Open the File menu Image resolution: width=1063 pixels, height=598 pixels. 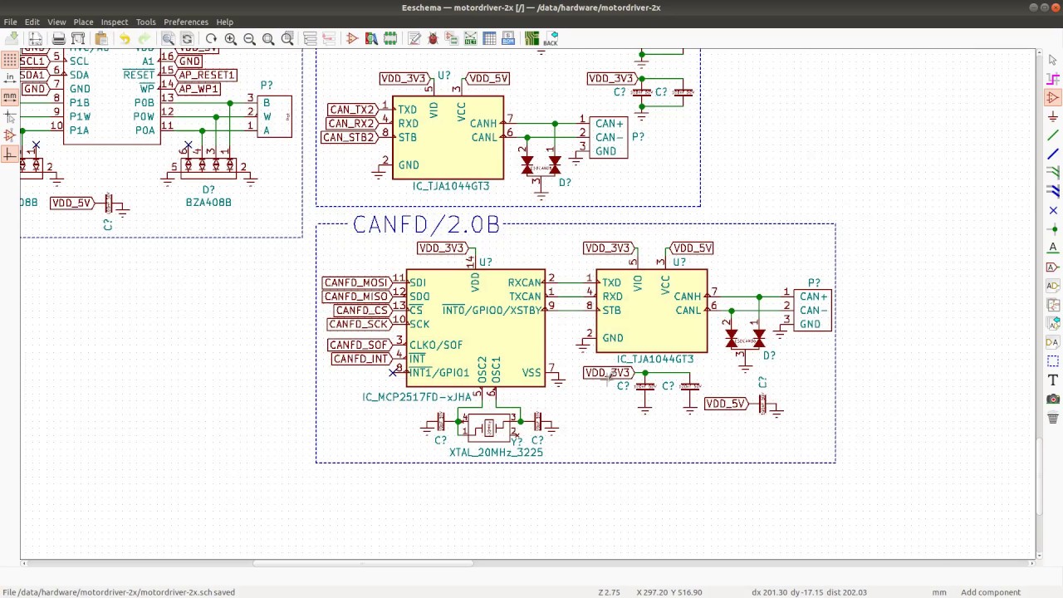(x=10, y=22)
